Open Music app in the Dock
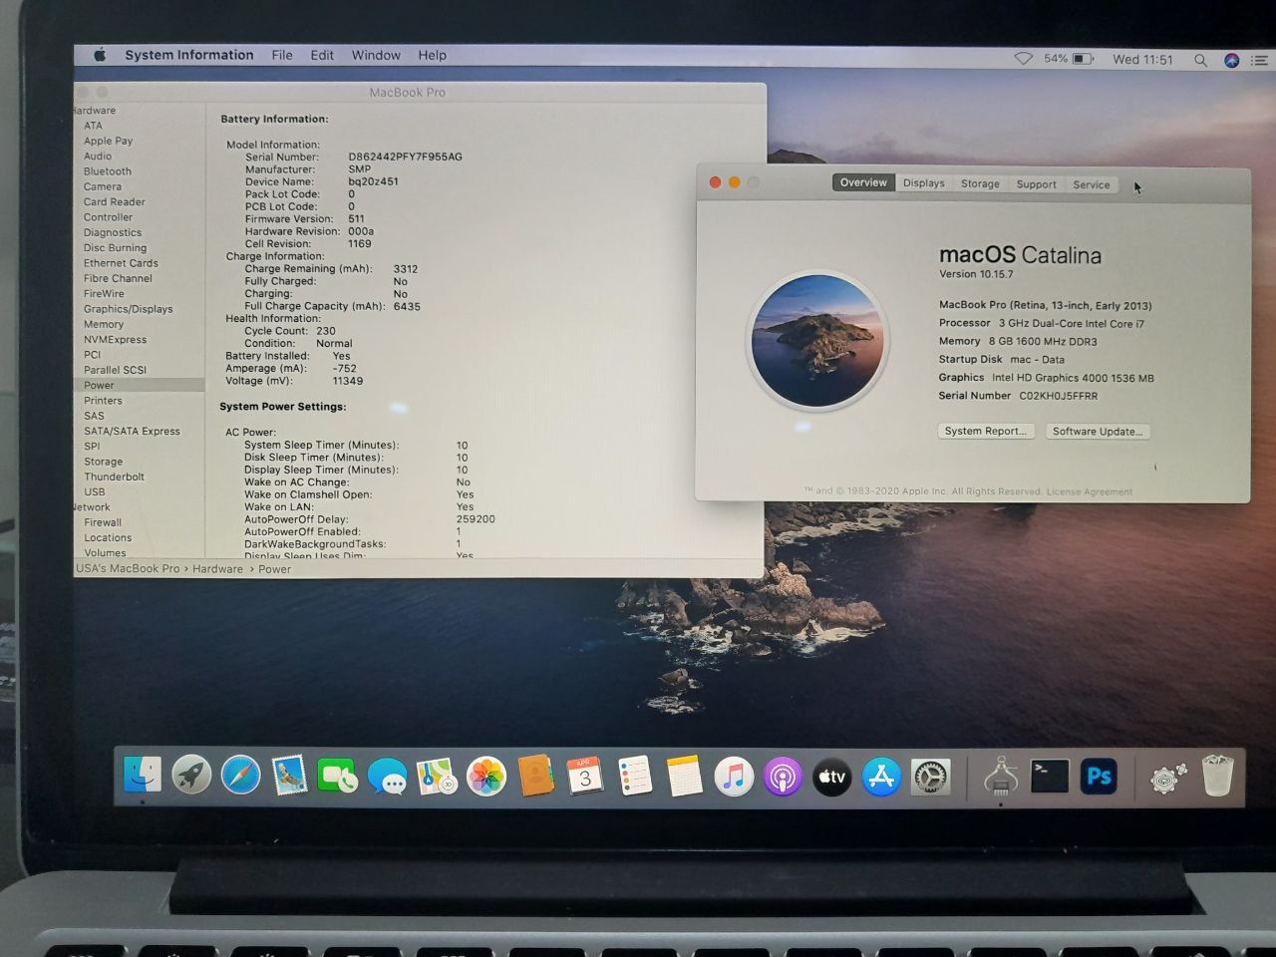Screen dimensions: 1276x957 pos(734,777)
